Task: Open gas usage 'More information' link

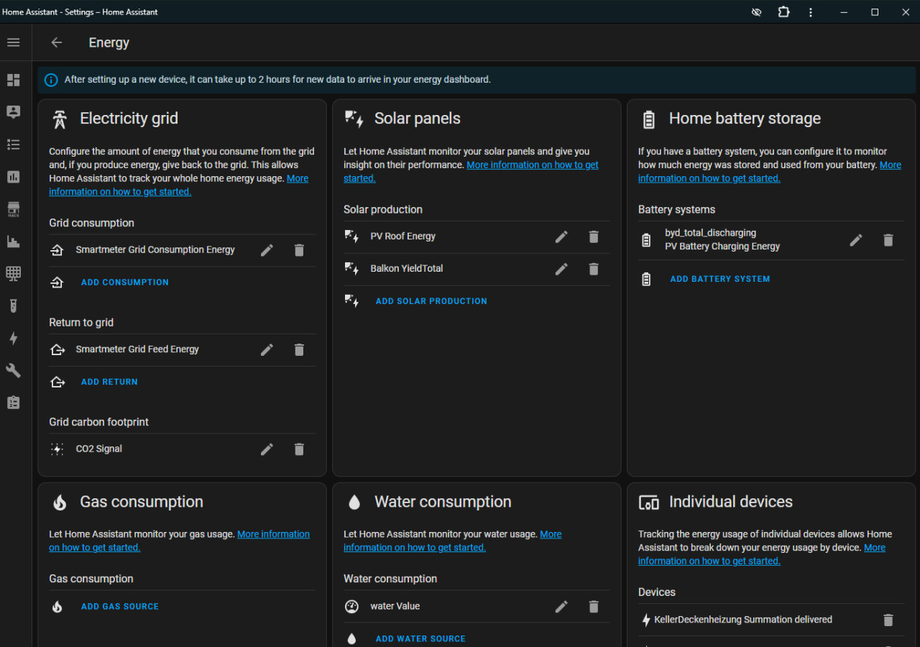Action: [x=273, y=534]
